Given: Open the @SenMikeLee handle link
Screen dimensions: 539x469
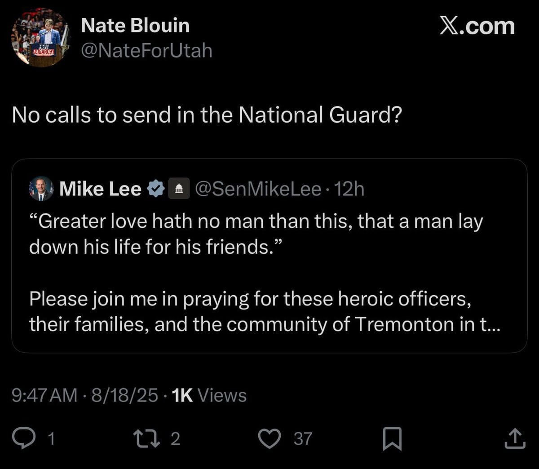Looking at the screenshot, I should coord(258,189).
